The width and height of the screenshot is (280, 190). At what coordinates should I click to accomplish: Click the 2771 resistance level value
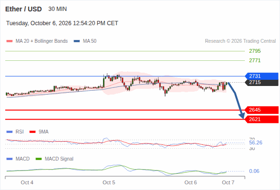point(255,61)
